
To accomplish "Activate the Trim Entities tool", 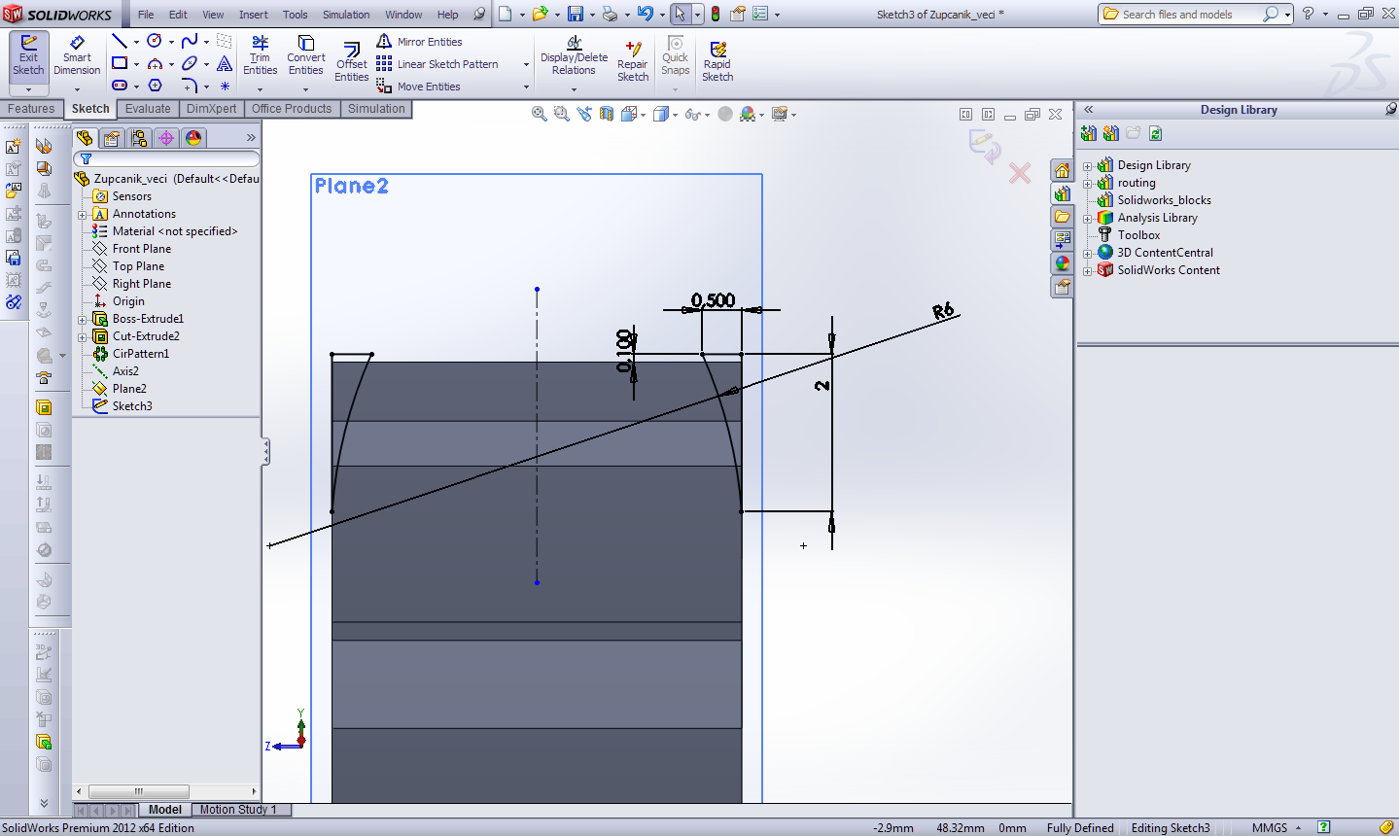I will coord(260,56).
